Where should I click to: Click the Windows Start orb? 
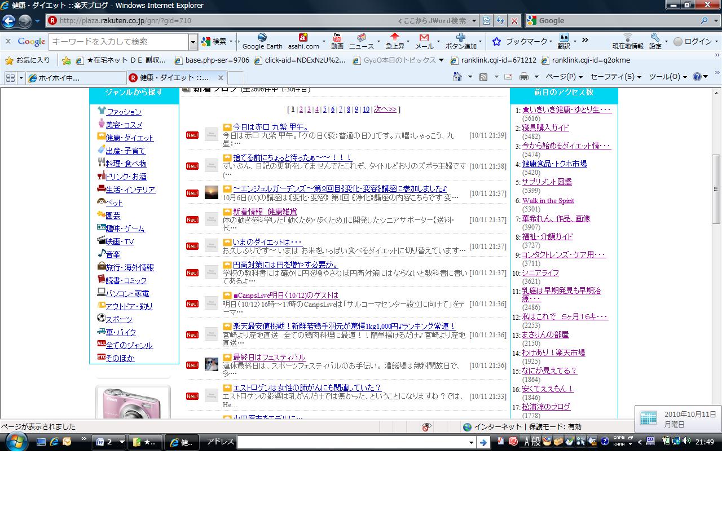[16, 442]
